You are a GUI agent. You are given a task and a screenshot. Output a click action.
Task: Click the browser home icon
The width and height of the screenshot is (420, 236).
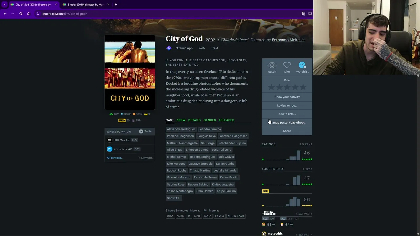29,14
